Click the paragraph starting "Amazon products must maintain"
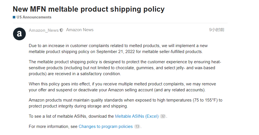 [125, 103]
